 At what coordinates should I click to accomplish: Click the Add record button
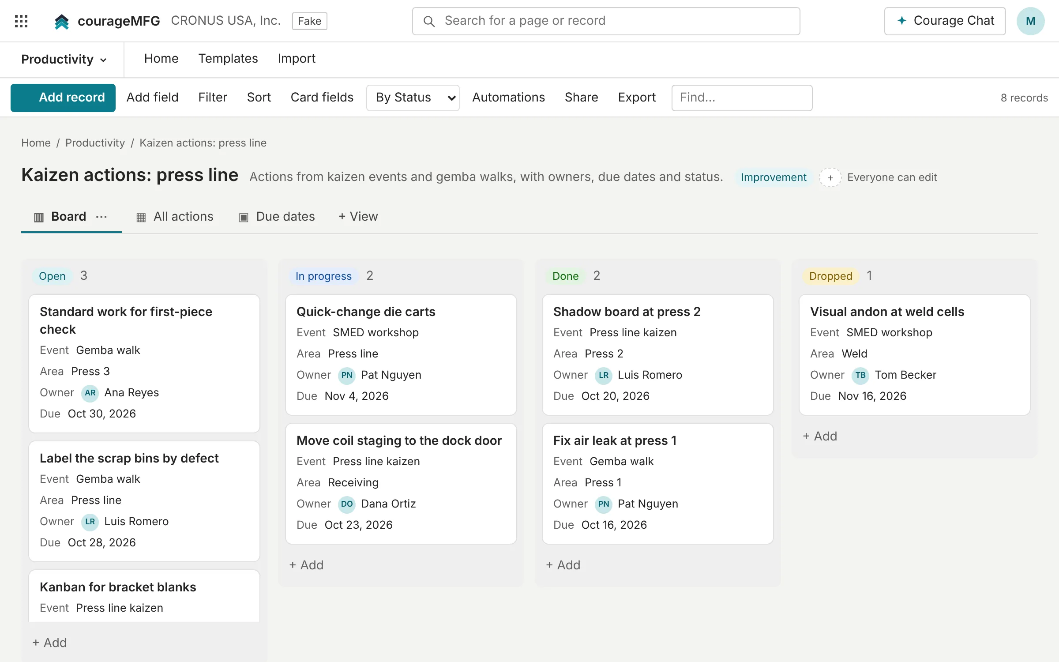pyautogui.click(x=63, y=98)
